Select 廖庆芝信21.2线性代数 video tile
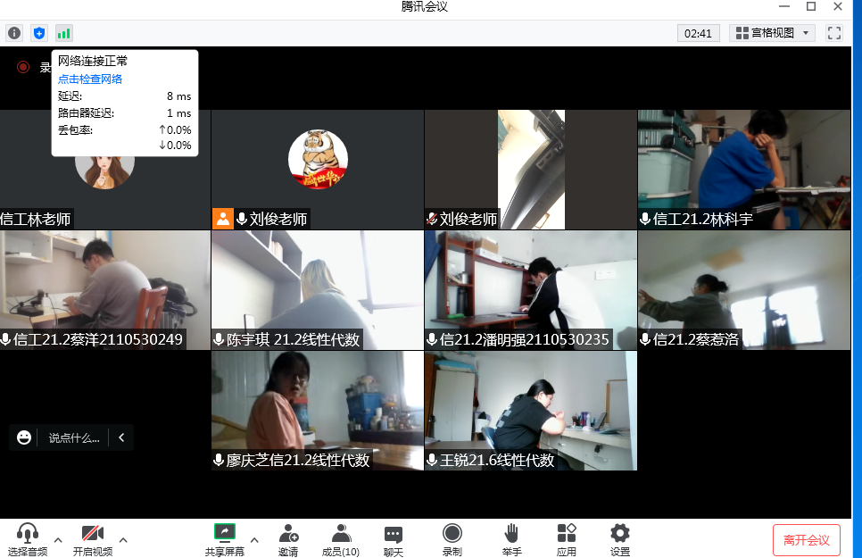The height and width of the screenshot is (558, 862). pyautogui.click(x=318, y=411)
